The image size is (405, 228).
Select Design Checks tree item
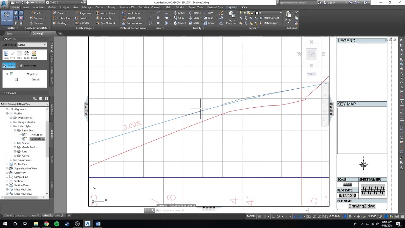coord(26,122)
